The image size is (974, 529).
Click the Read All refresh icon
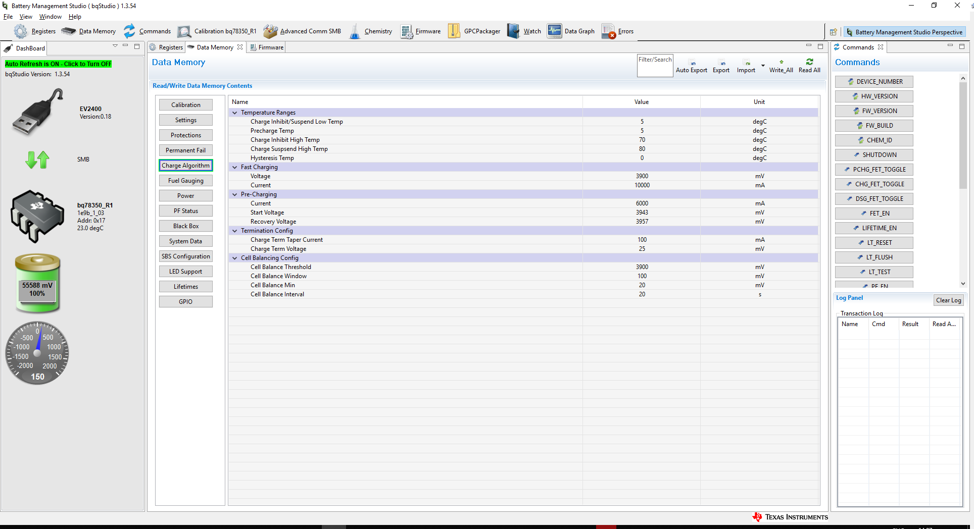pos(810,62)
